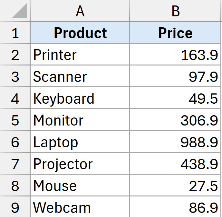The width and height of the screenshot is (222, 217).
Task: Click the Laptop cell
Action: click(x=80, y=142)
